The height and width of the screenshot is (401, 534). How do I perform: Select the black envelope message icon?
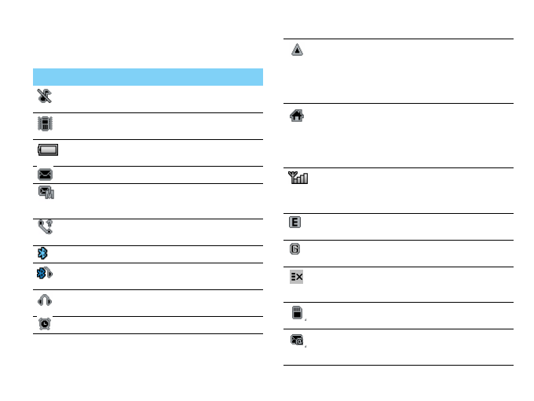(44, 175)
